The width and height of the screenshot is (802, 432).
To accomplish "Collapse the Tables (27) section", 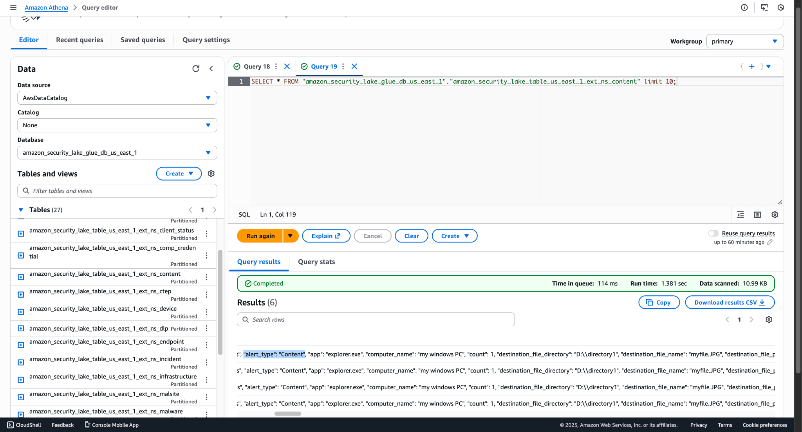I will [21, 210].
